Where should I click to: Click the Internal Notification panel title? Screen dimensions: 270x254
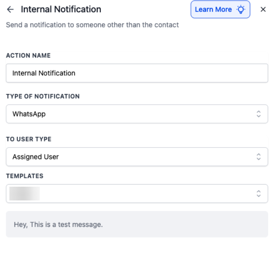click(x=61, y=9)
